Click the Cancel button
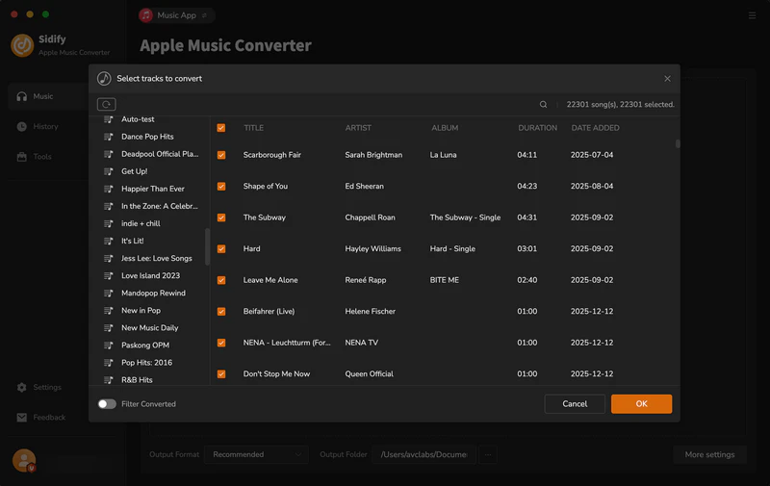770x486 pixels. click(575, 403)
